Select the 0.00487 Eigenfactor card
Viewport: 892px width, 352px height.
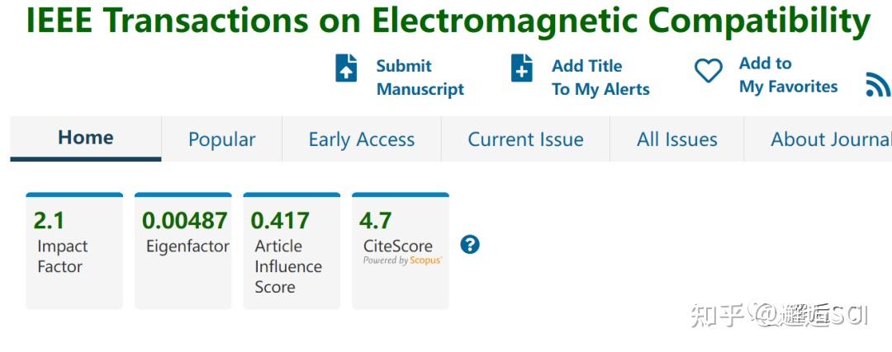183,251
